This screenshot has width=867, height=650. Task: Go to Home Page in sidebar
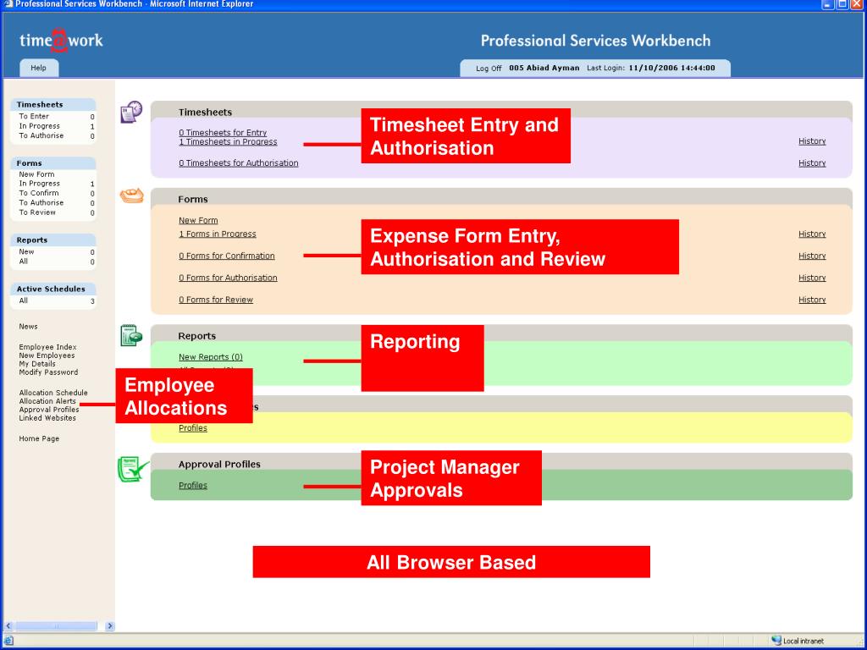tap(39, 439)
